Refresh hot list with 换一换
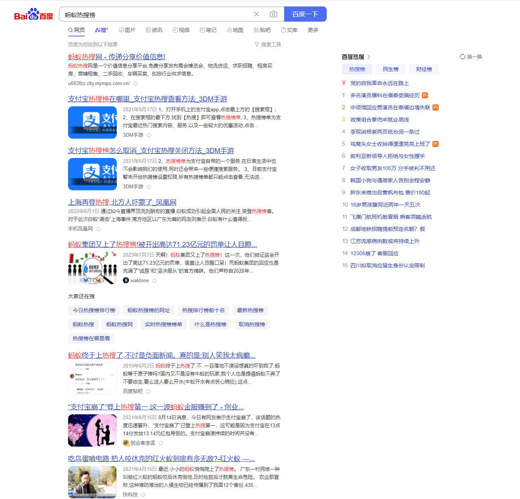This screenshot has width=520, height=499. click(x=471, y=57)
